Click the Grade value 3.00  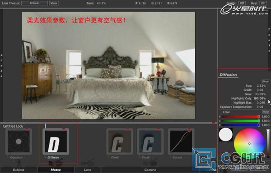click(260, 90)
